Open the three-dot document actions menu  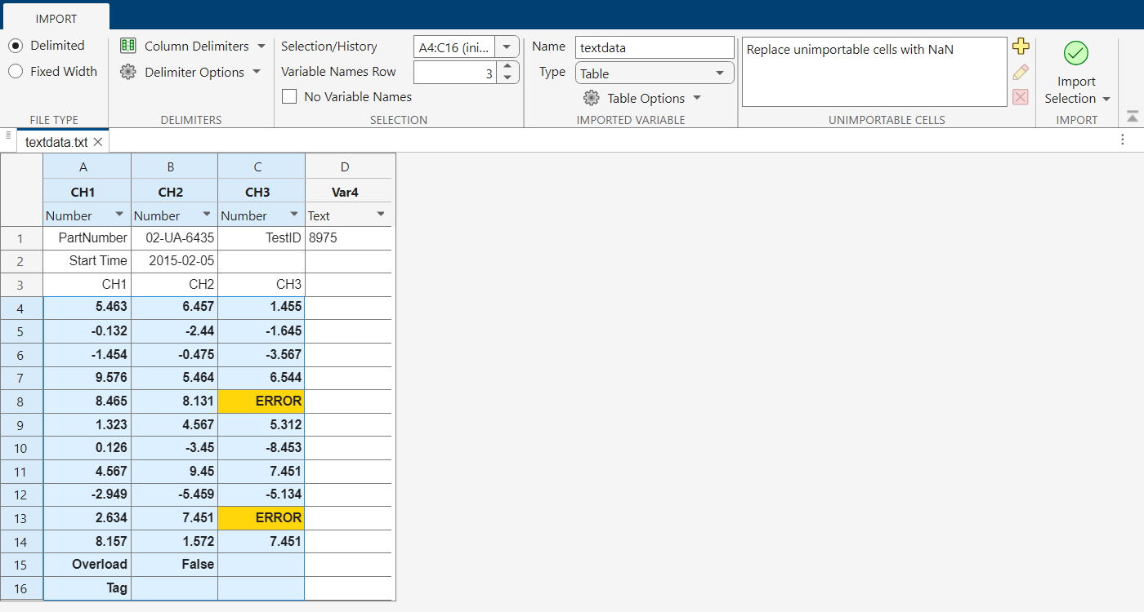[1123, 140]
